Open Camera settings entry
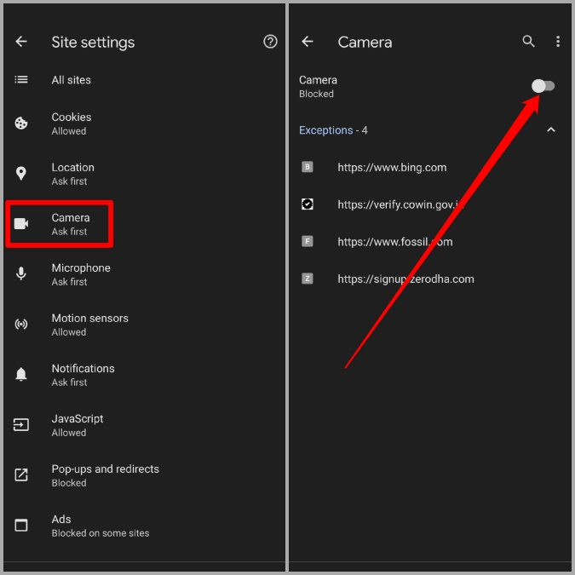Image resolution: width=575 pixels, height=575 pixels. click(x=144, y=224)
